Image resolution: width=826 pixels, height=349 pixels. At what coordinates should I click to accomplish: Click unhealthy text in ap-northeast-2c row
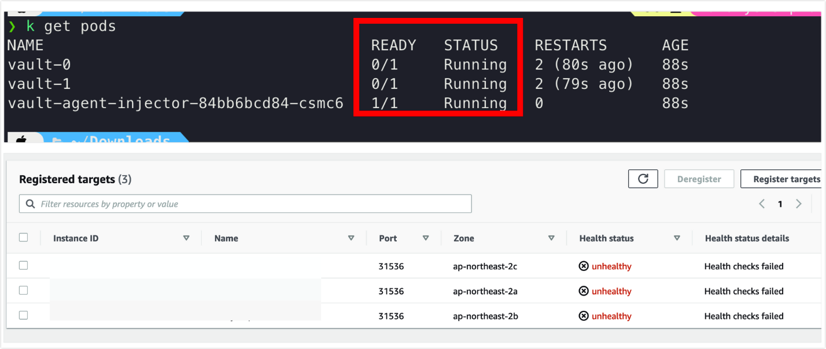point(611,266)
